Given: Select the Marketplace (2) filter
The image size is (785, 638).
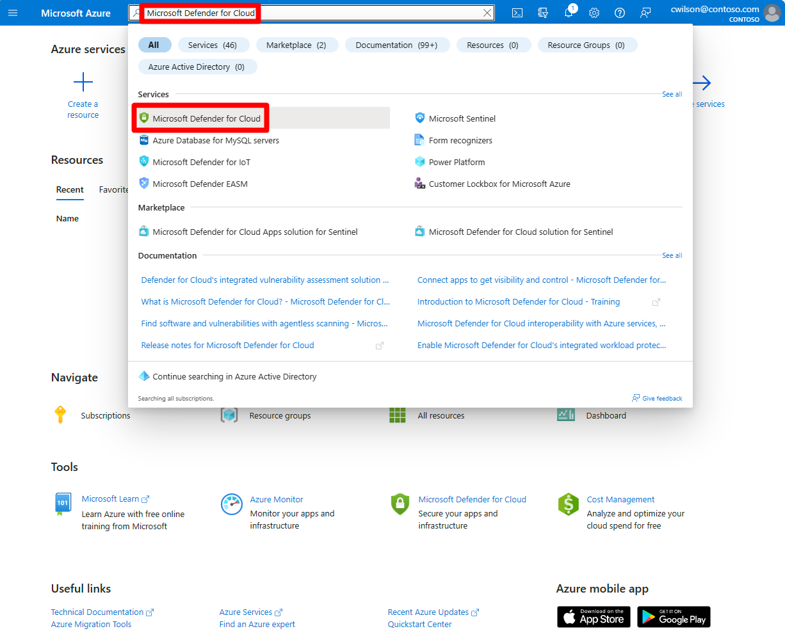Looking at the screenshot, I should 296,45.
